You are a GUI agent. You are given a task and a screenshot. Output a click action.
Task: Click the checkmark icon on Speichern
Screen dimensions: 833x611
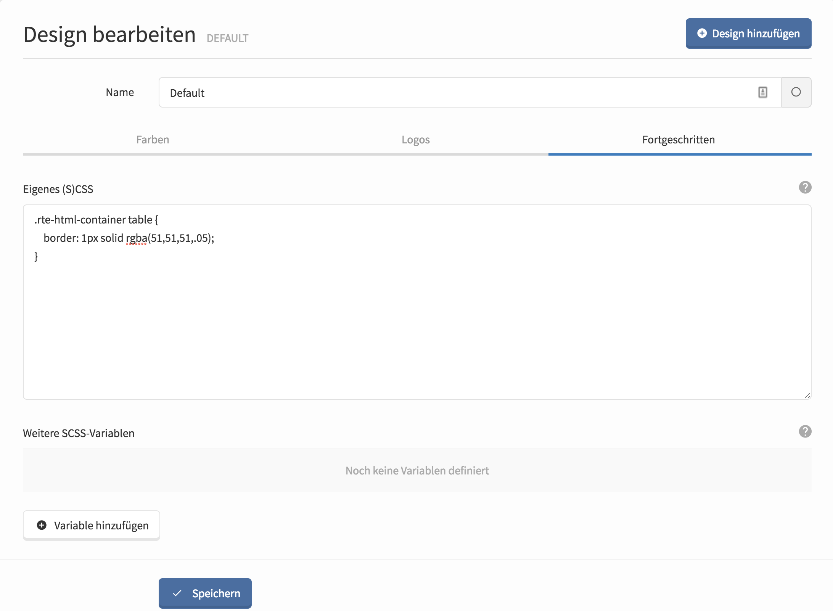click(x=177, y=593)
